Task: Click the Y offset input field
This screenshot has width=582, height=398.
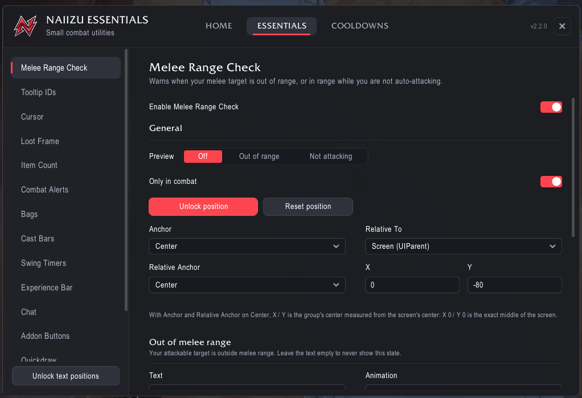Action: tap(514, 285)
